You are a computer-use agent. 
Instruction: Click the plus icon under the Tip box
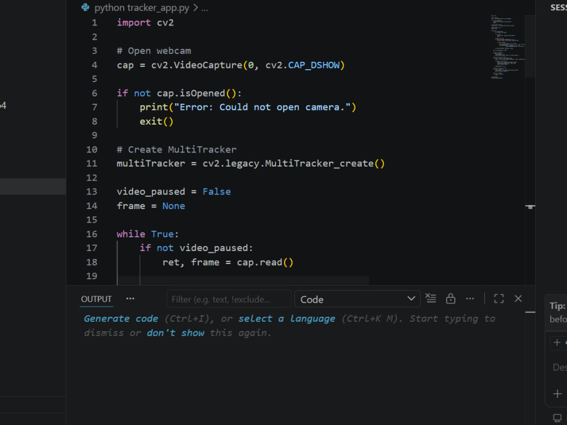point(557,342)
